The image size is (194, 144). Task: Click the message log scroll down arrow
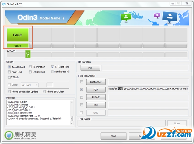pos(72,123)
